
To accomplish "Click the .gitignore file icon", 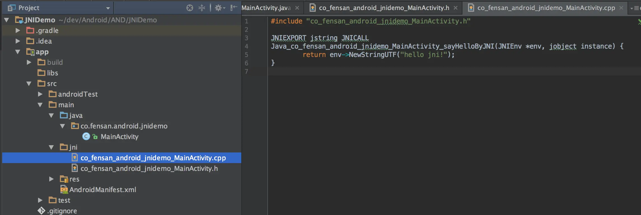I will (x=41, y=211).
